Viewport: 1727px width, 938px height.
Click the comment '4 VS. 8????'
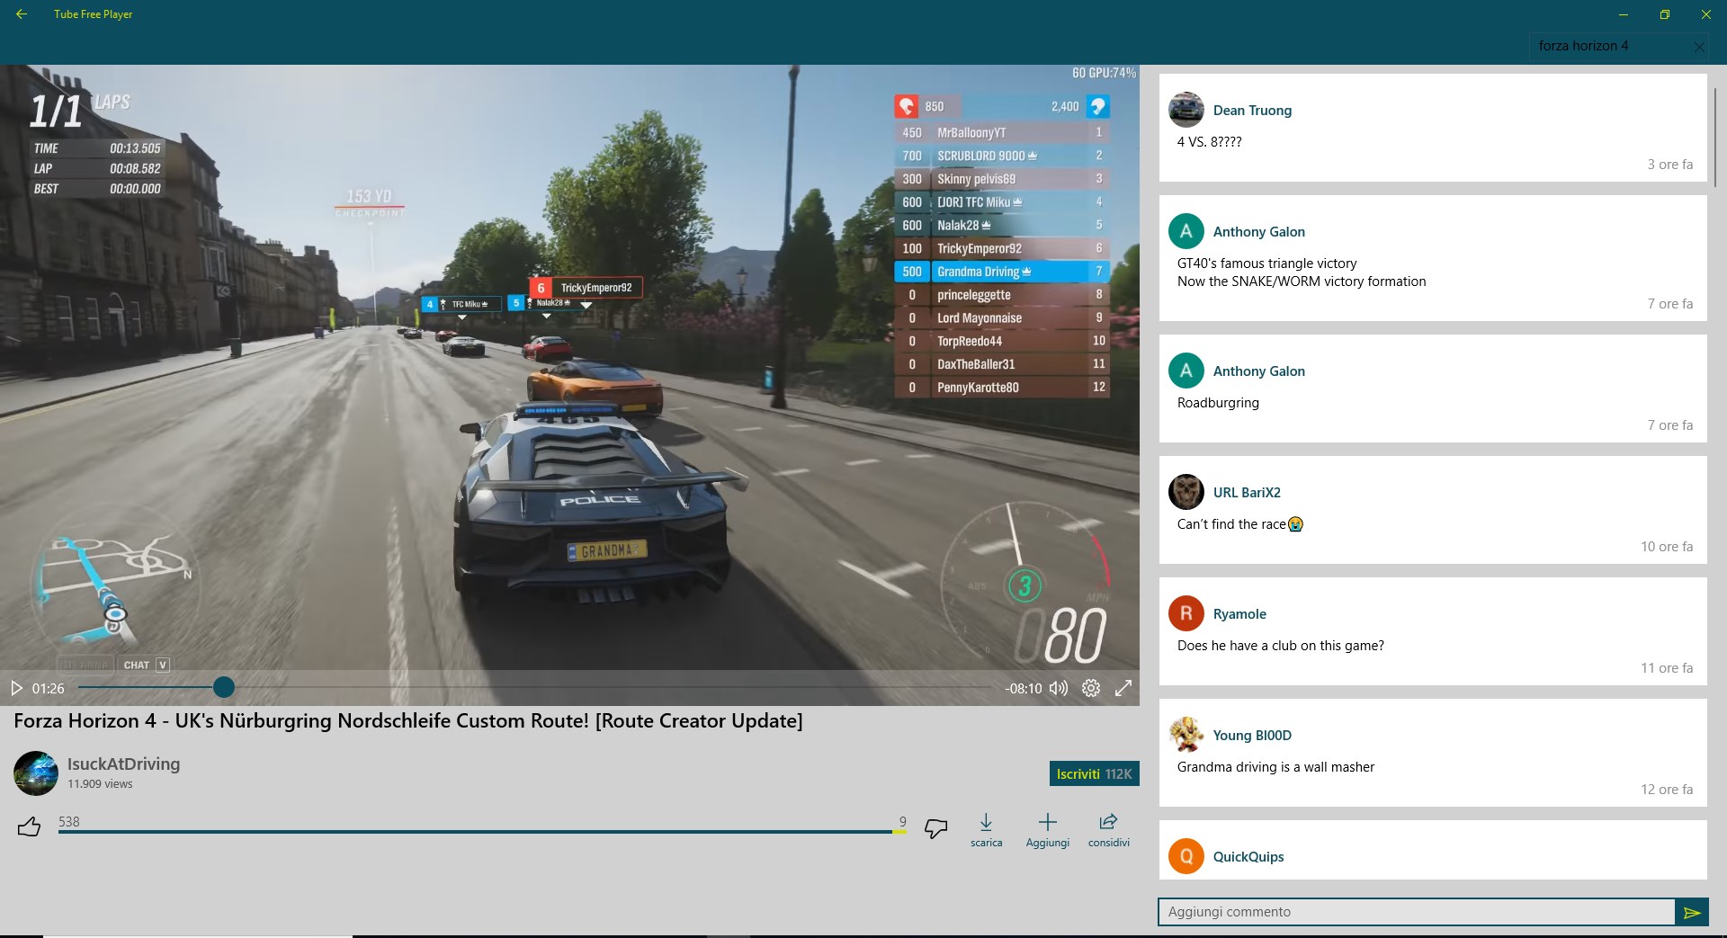pos(1209,142)
